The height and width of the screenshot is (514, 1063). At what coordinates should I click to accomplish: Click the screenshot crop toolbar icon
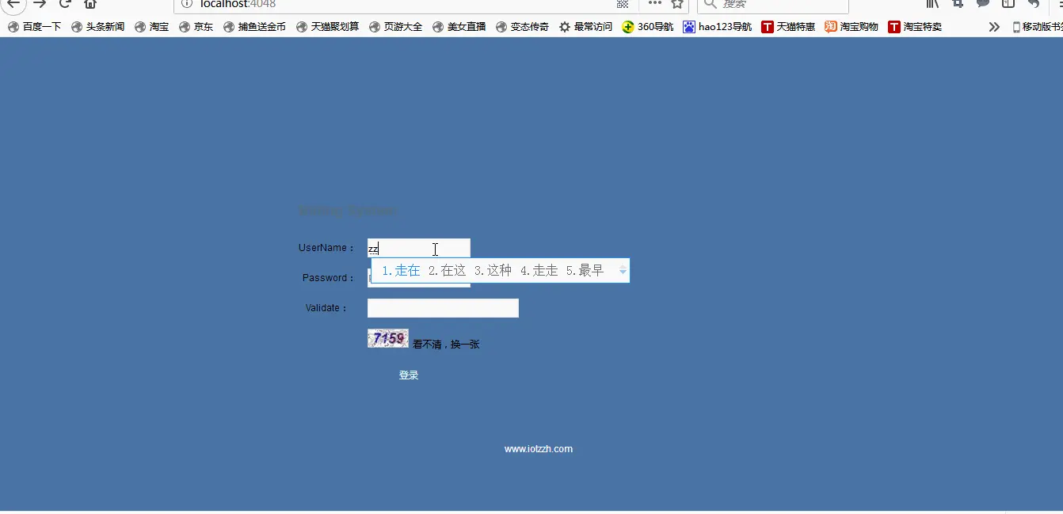tap(958, 3)
